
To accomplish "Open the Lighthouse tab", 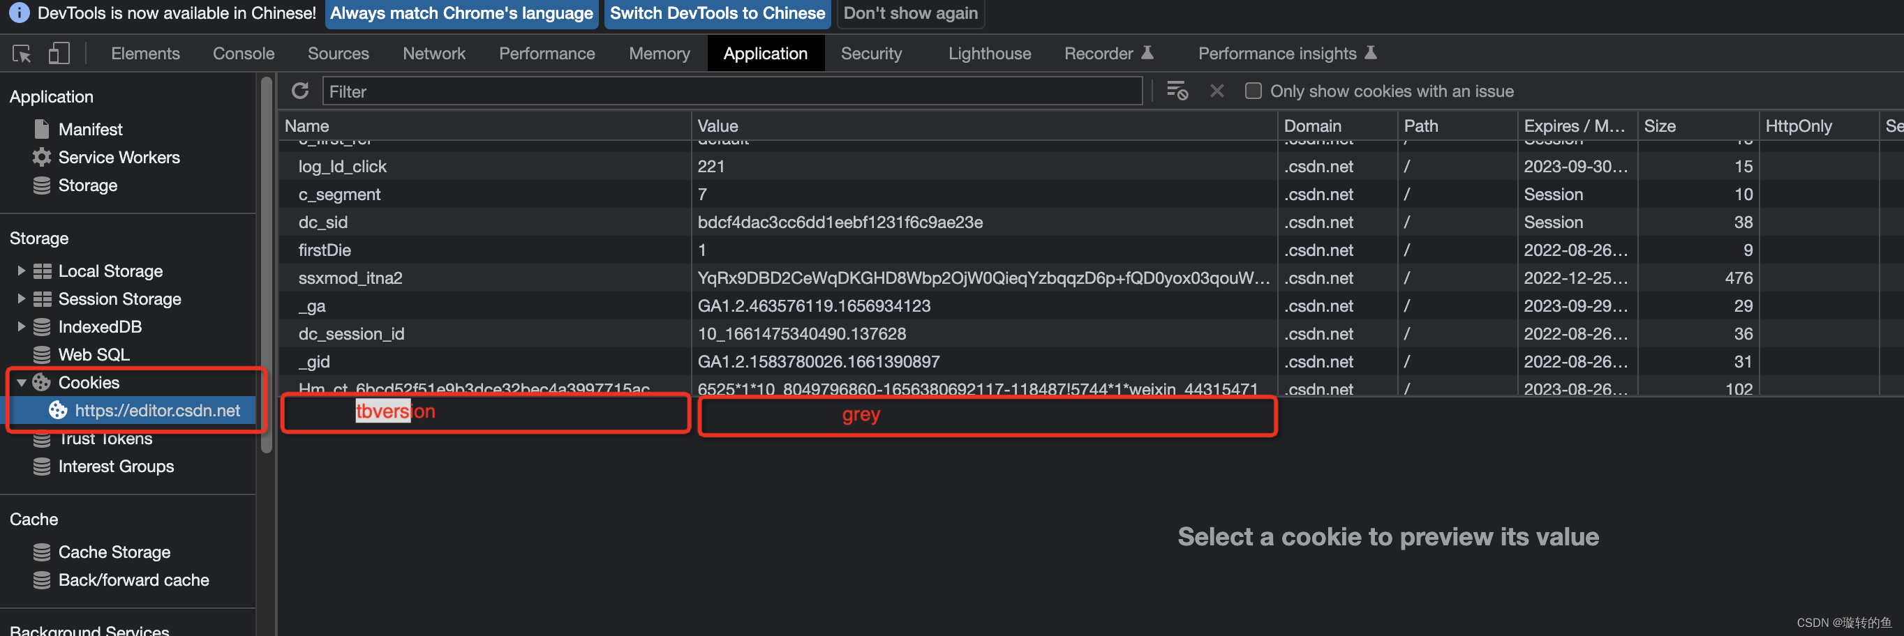I will coord(989,53).
